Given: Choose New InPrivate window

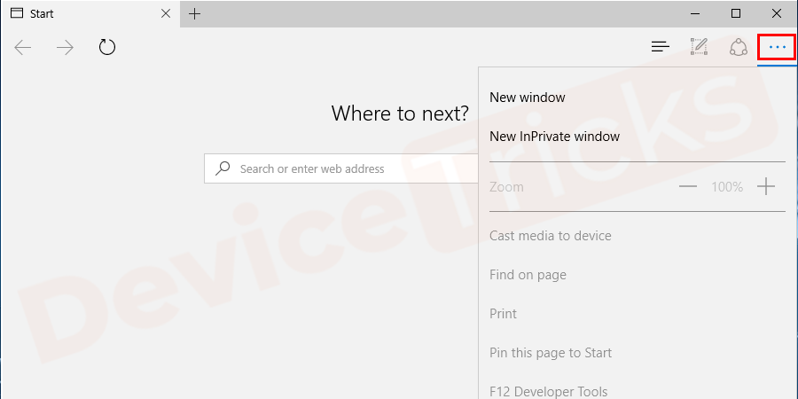Looking at the screenshot, I should (x=555, y=137).
